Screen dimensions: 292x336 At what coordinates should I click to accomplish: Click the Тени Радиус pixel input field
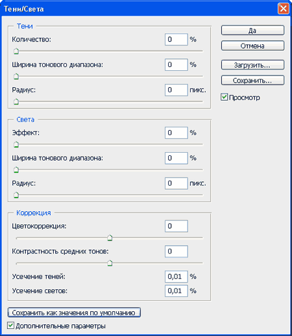[176, 90]
